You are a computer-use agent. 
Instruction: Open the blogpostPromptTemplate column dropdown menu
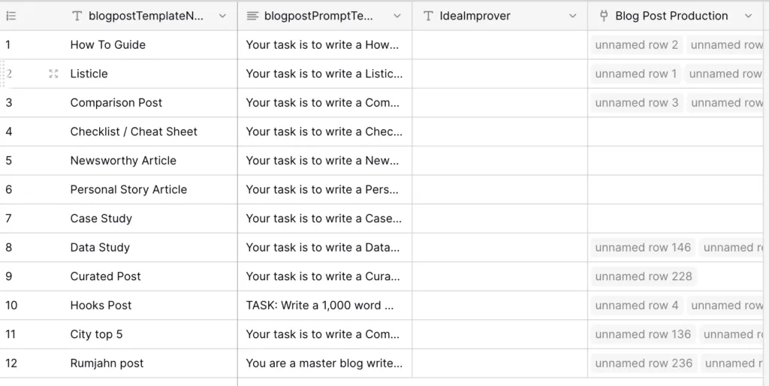tap(398, 16)
